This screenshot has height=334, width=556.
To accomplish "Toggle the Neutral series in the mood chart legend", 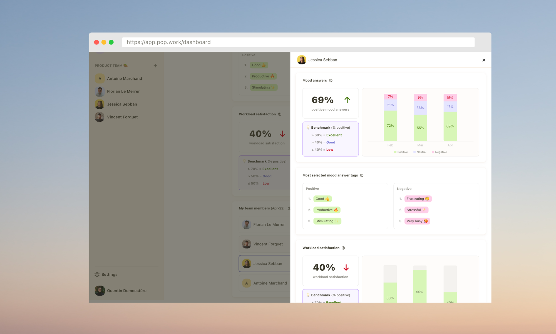I will point(420,152).
